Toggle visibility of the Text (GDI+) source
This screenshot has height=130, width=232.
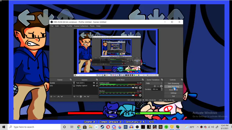(x=94, y=83)
